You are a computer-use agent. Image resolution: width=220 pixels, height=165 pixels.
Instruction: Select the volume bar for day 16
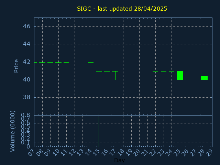click(107, 132)
